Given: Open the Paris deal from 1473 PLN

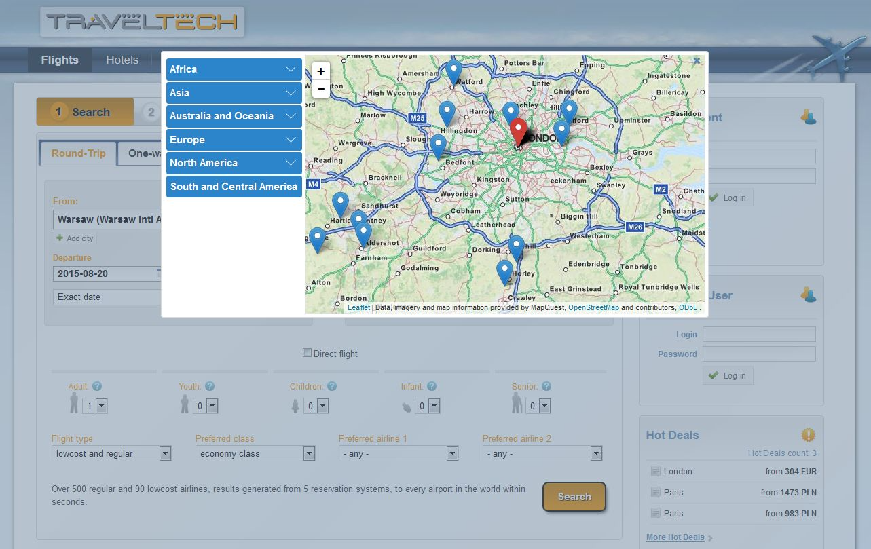Looking at the screenshot, I should [x=673, y=492].
